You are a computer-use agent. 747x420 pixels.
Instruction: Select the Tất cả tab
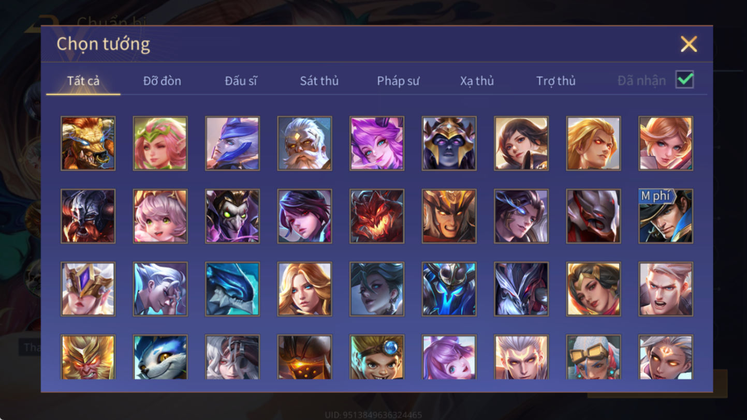click(x=83, y=81)
